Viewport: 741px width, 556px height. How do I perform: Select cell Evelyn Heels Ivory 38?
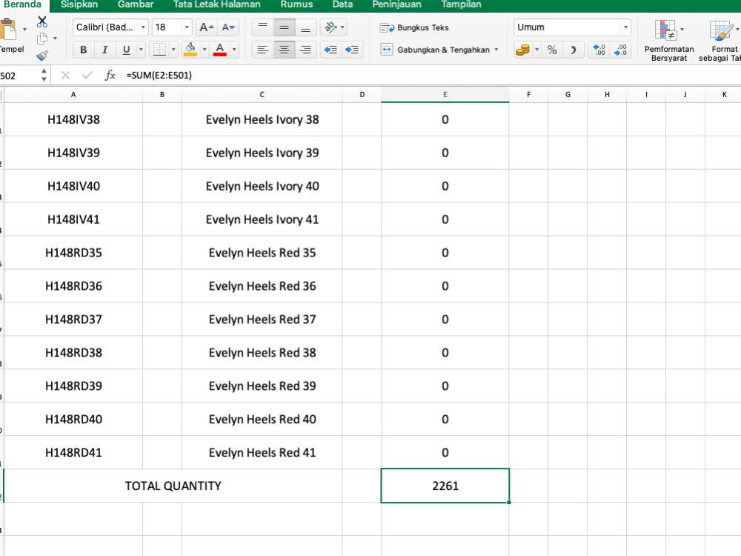[x=262, y=119]
